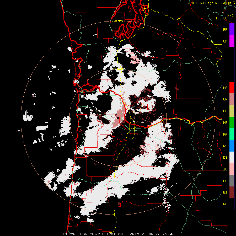This screenshot has width=236, height=236.
Task: Click the HYDROMETEOR CLASSIFICATION title text
Action: click(x=92, y=234)
